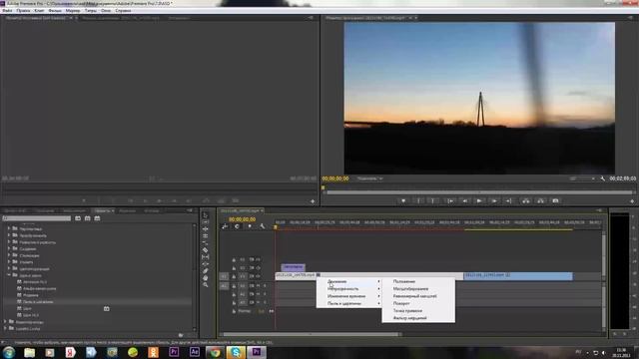Open Program monitor zoom level dropdown

pyautogui.click(x=369, y=179)
